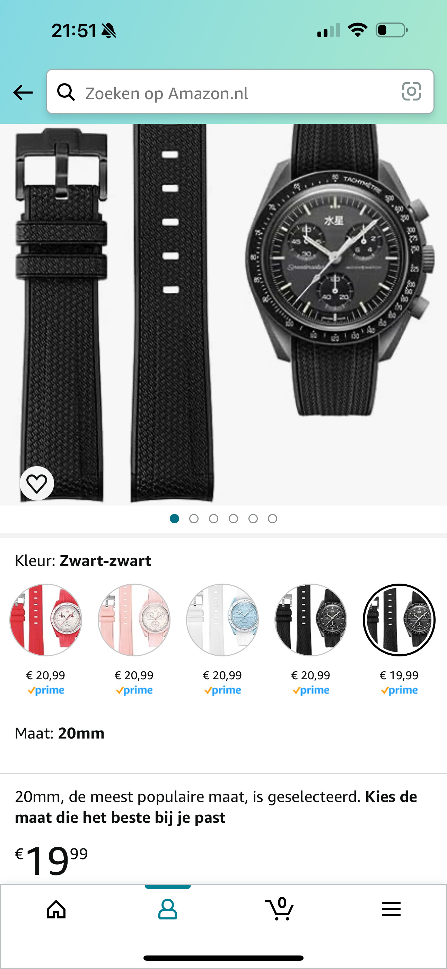Select the red strap color option
The image size is (447, 969).
pyautogui.click(x=45, y=620)
